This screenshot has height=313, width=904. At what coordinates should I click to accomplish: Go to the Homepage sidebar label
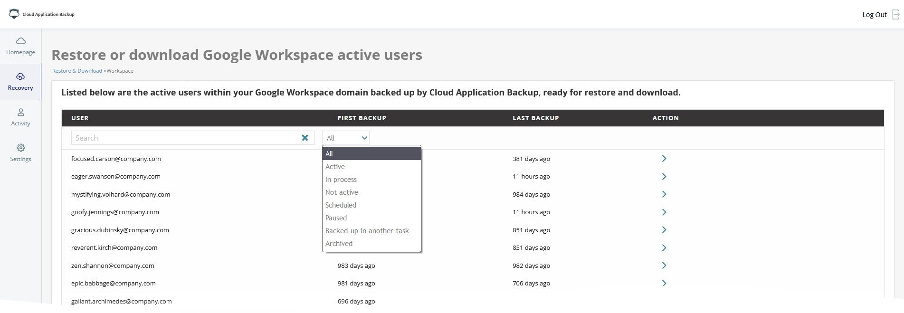coord(21,52)
